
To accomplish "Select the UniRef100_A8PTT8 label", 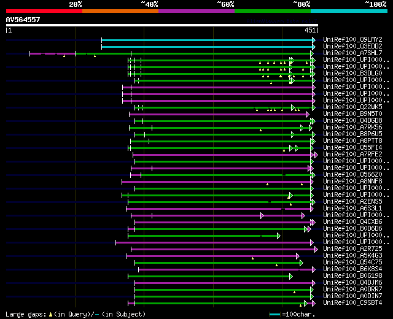I will point(352,141).
